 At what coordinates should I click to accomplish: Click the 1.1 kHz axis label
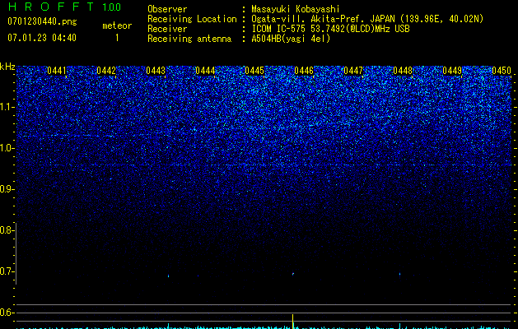[x=6, y=107]
